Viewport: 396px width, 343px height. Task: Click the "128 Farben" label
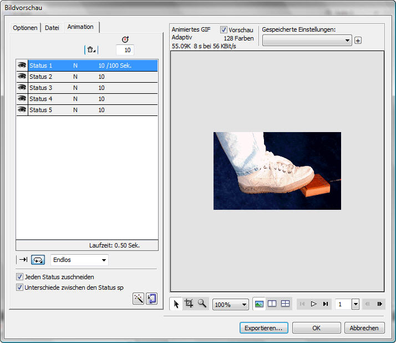tap(238, 38)
